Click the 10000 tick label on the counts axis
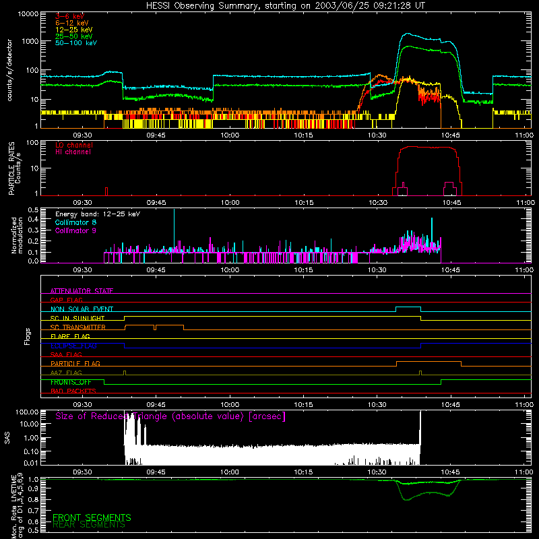The height and width of the screenshot is (539, 539). (28, 14)
